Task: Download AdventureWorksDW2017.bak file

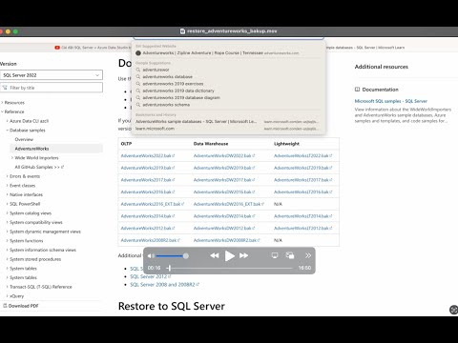Action: (224, 180)
